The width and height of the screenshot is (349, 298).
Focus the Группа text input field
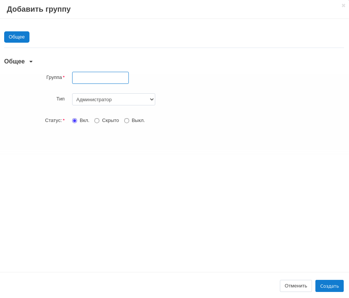click(x=100, y=78)
